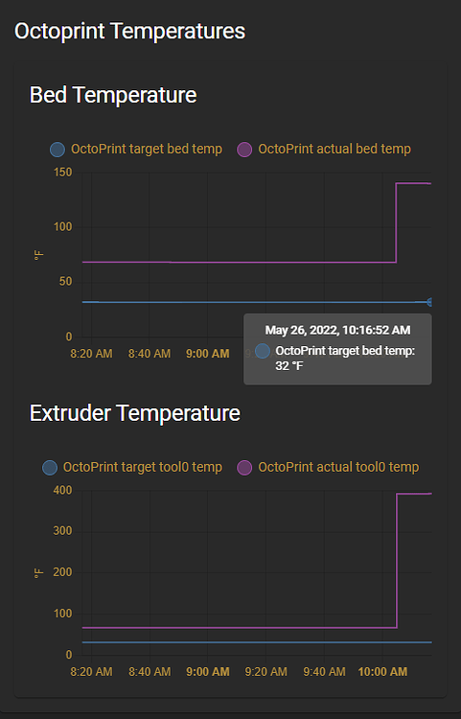The height and width of the screenshot is (719, 461).
Task: Click the purple tool0 temp line near the 400 gridline
Action: (x=414, y=494)
